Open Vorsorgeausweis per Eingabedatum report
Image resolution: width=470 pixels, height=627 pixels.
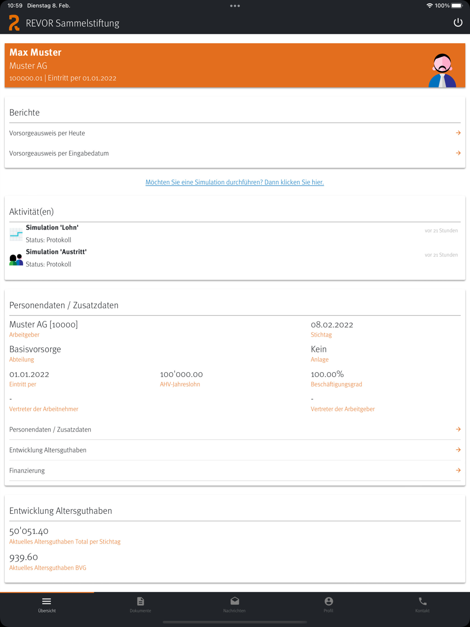point(235,153)
